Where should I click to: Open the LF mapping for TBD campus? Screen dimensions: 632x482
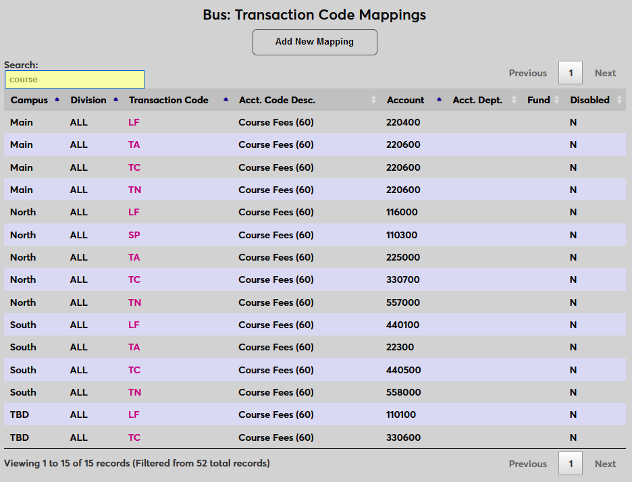pos(134,414)
